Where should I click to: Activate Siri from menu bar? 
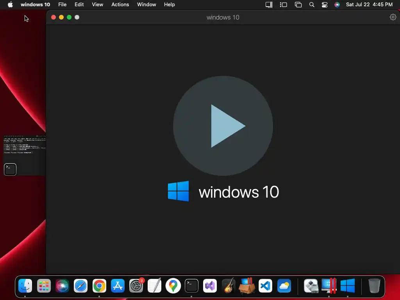coord(337,5)
